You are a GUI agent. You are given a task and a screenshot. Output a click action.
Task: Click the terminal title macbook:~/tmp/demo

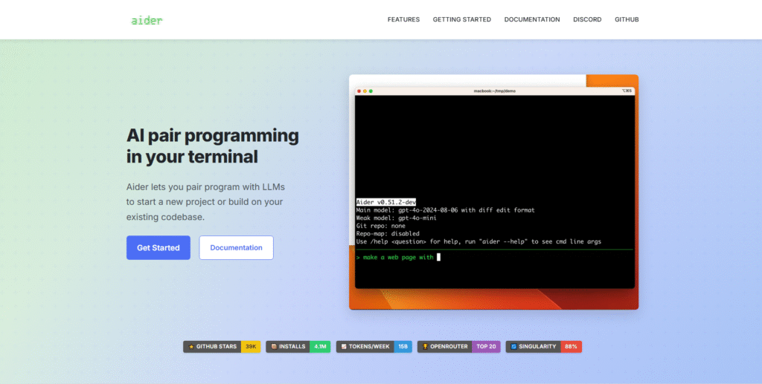(495, 91)
